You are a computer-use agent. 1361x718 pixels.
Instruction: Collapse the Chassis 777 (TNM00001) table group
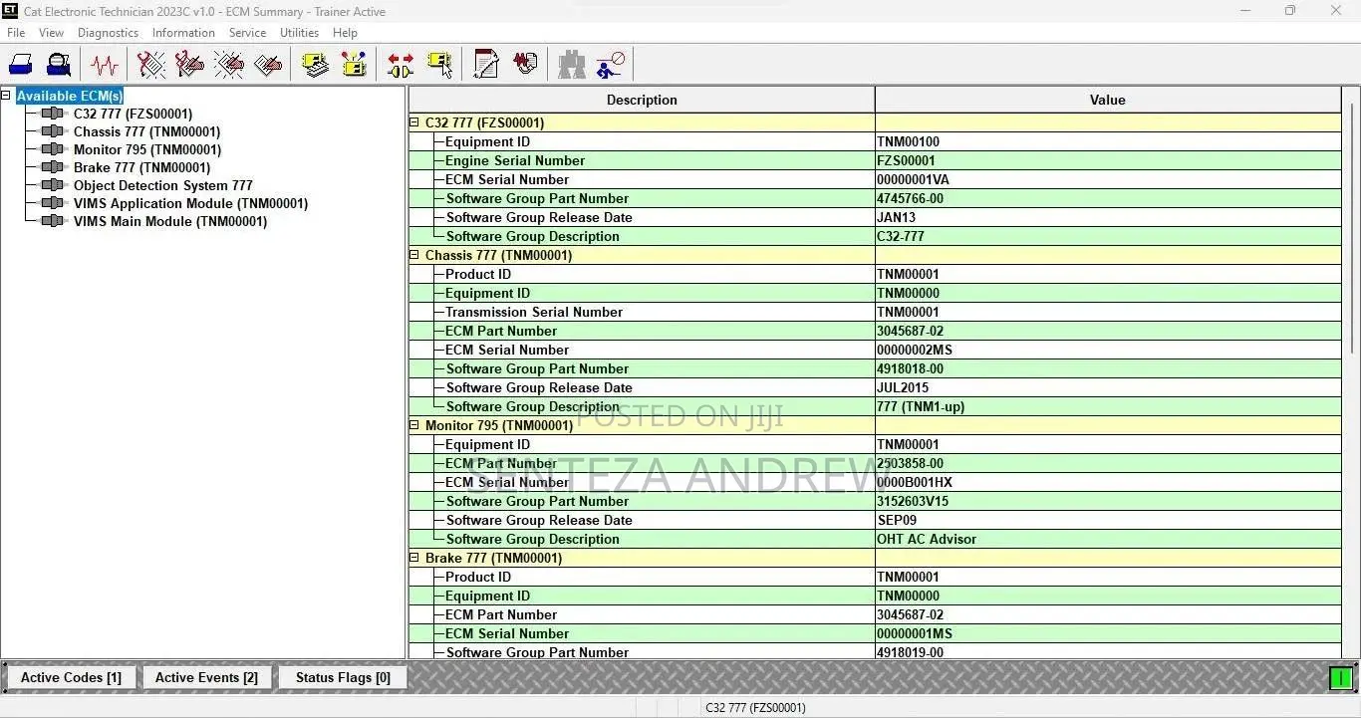tap(414, 255)
